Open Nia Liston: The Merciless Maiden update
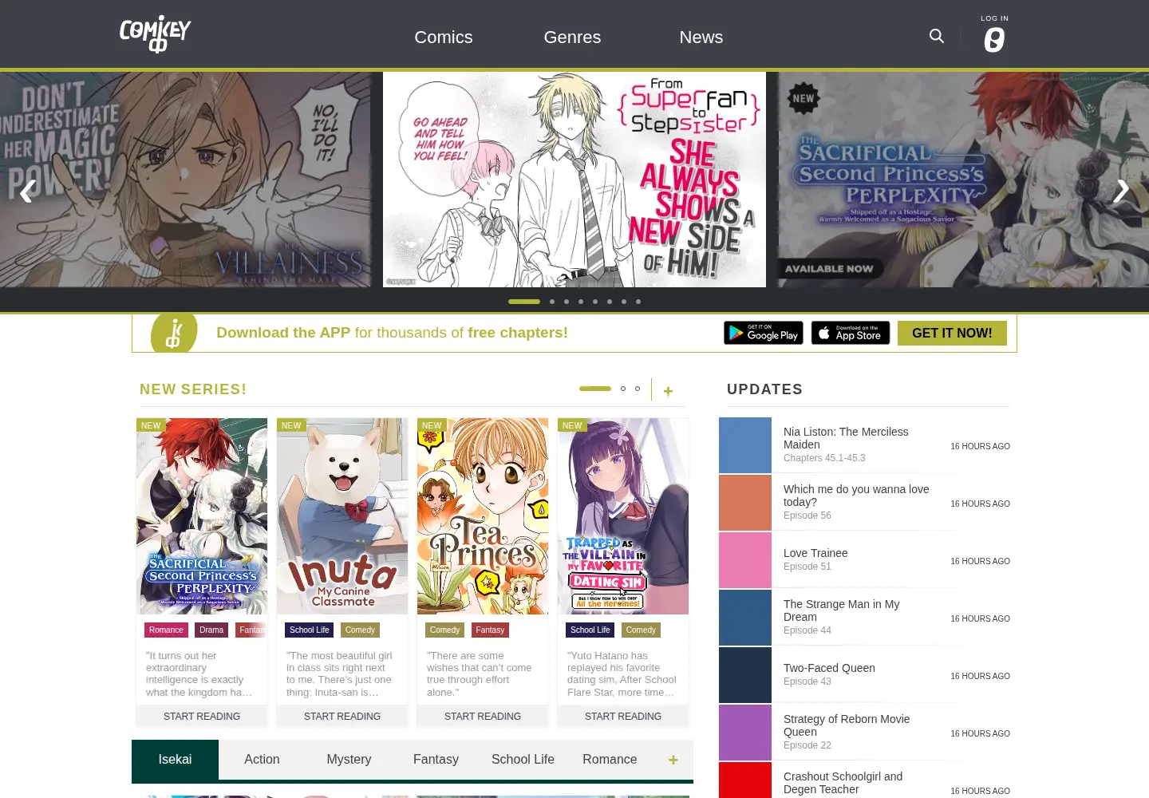Viewport: 1149px width, 798px height. (x=864, y=445)
